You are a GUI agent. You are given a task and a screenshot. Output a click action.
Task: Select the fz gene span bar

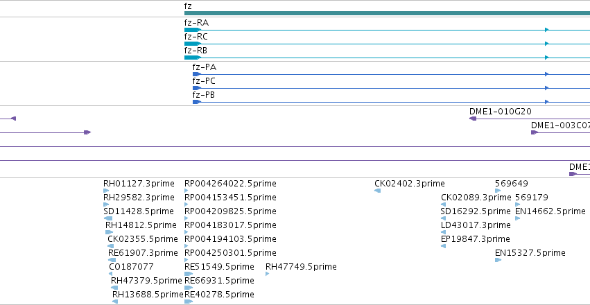[387, 13]
